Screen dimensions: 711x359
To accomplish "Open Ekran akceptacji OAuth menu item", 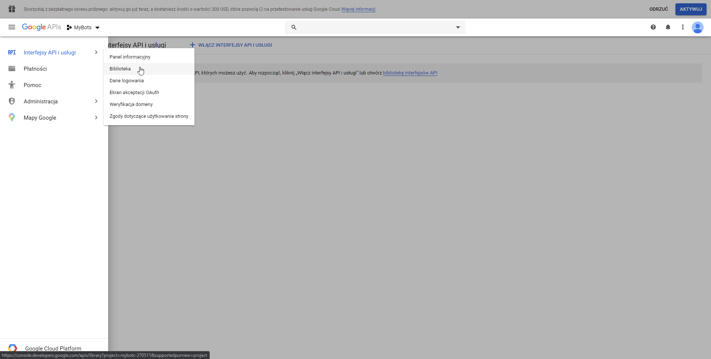I will coord(134,93).
